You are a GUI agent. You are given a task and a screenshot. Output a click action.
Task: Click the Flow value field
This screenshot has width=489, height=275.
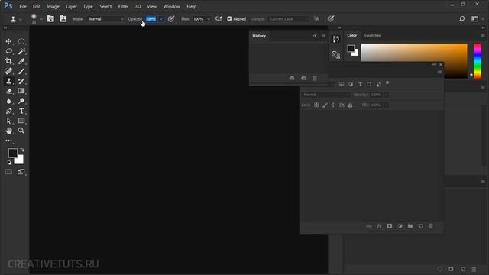(199, 19)
